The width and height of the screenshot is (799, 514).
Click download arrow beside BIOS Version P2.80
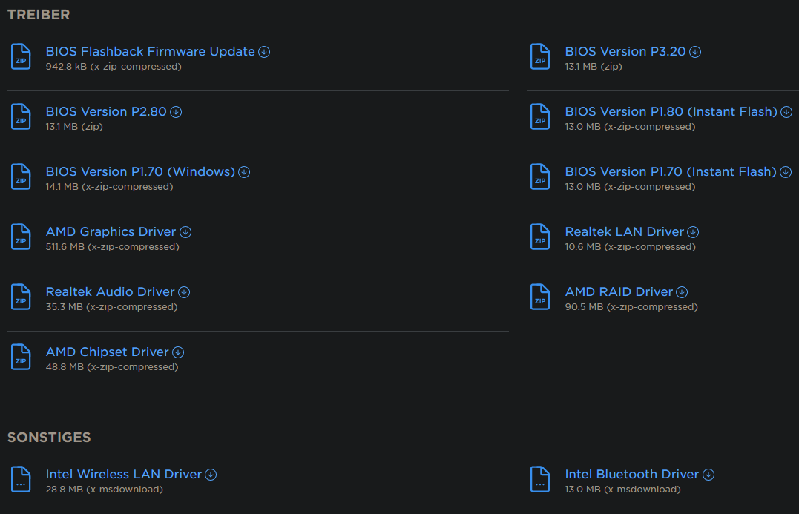176,112
